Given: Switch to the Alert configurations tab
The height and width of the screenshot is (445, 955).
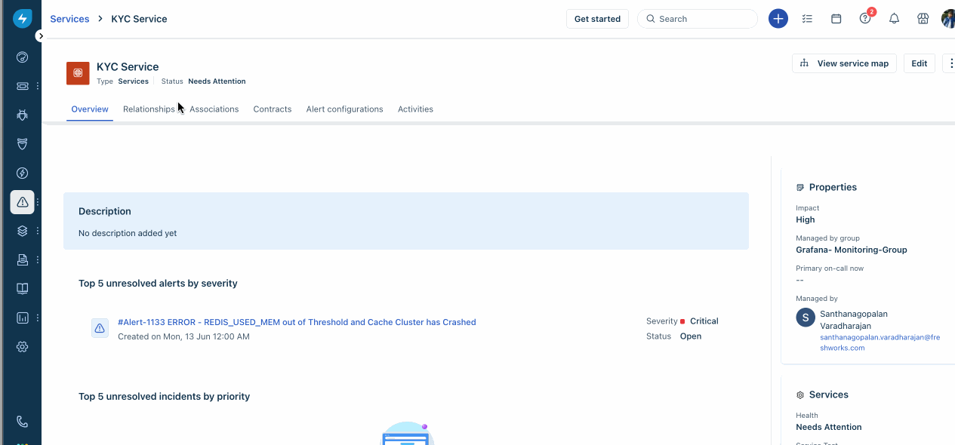Looking at the screenshot, I should click(x=344, y=109).
